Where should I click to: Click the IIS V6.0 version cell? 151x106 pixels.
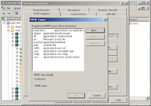pos(133,23)
